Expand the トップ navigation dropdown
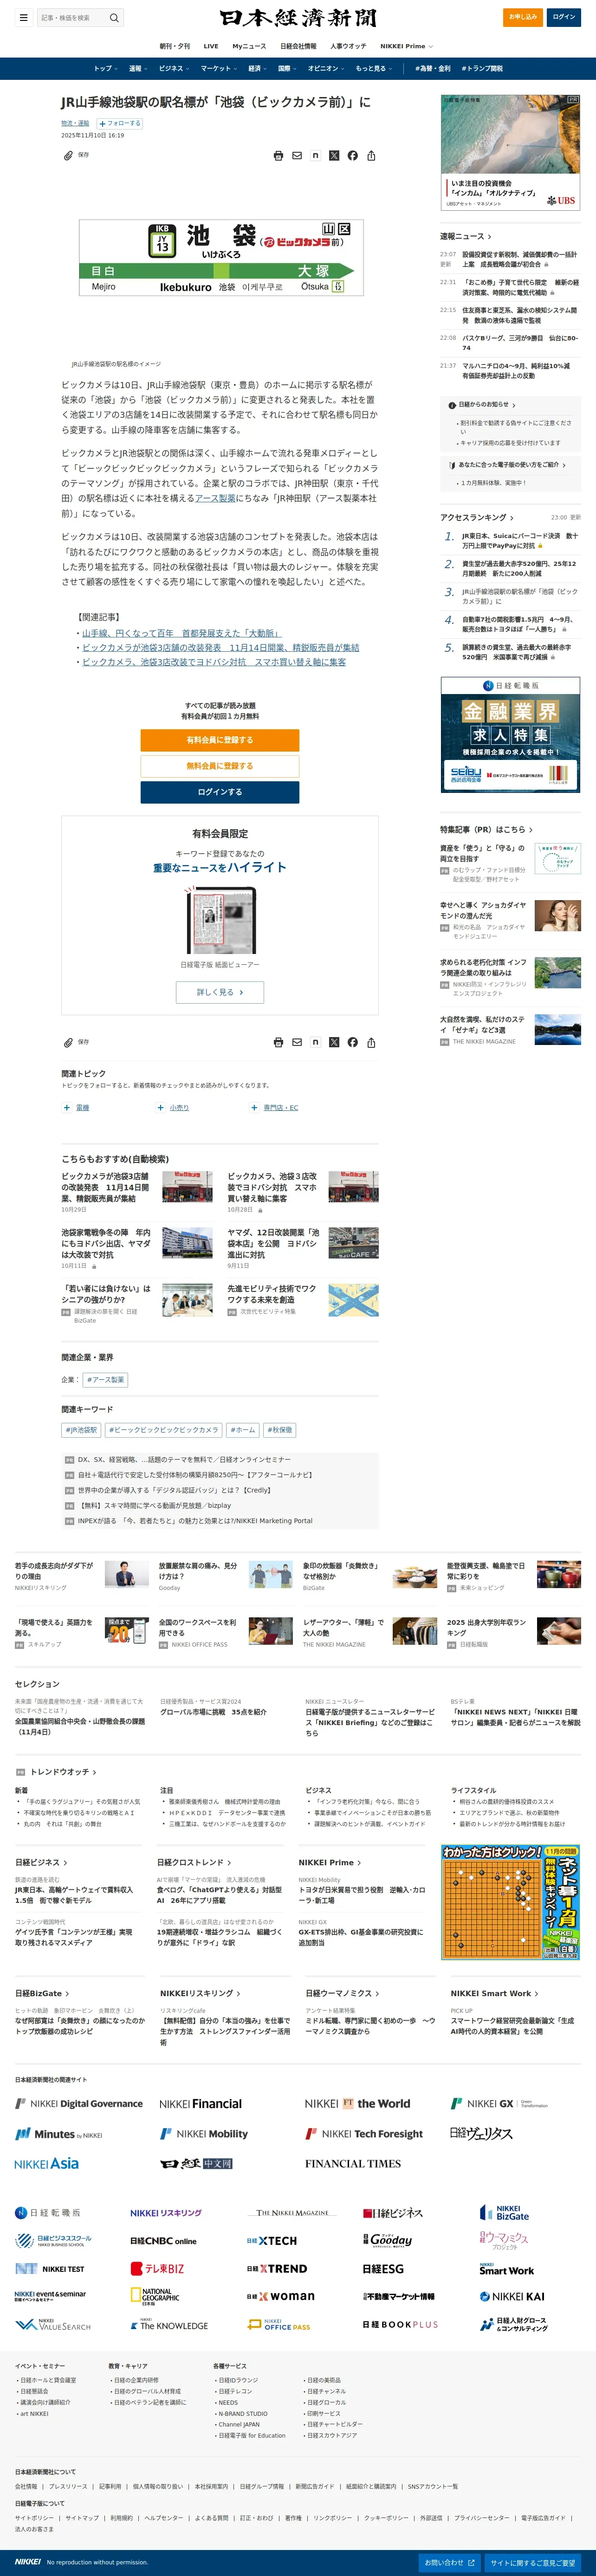The height and width of the screenshot is (2576, 596). pos(106,69)
